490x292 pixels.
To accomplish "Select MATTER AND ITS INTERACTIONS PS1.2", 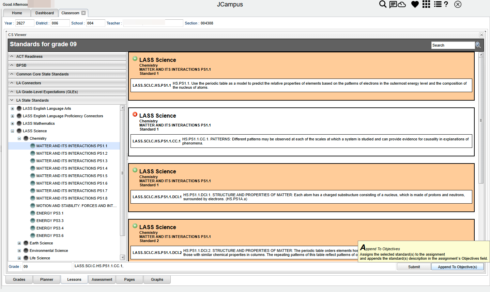I will [72, 153].
